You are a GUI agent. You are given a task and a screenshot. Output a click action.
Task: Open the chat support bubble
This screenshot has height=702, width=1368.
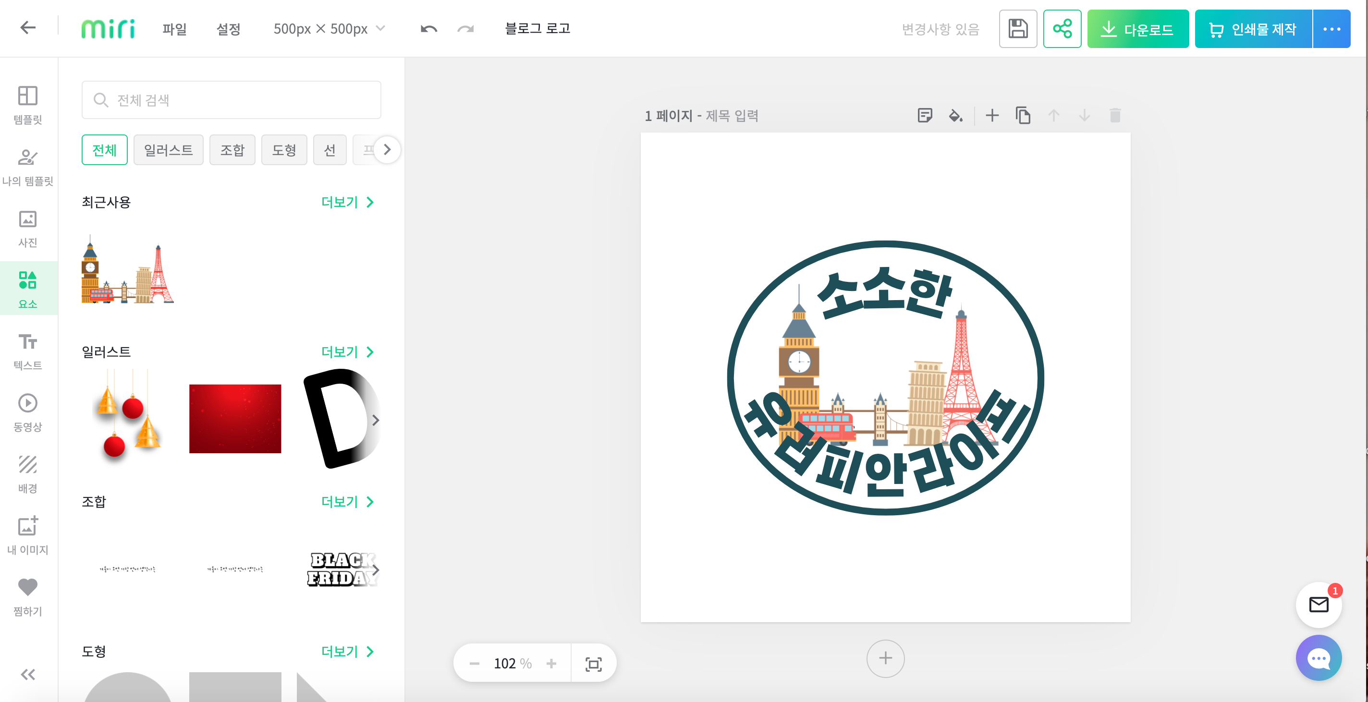coord(1318,657)
